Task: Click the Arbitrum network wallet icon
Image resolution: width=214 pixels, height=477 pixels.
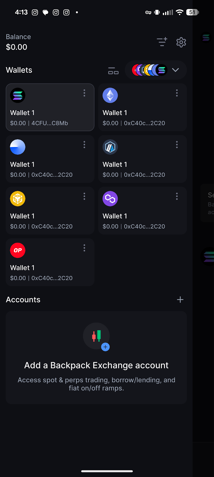Action: point(110,147)
